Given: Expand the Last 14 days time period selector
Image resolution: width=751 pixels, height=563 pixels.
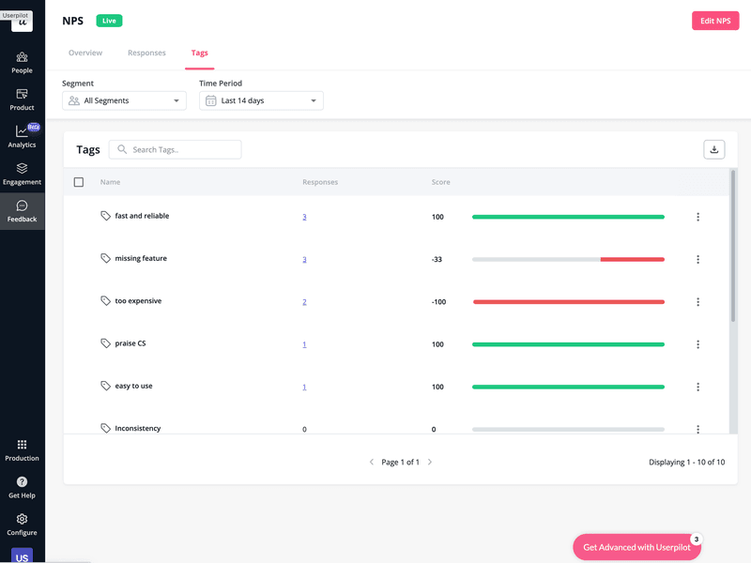Looking at the screenshot, I should click(260, 99).
